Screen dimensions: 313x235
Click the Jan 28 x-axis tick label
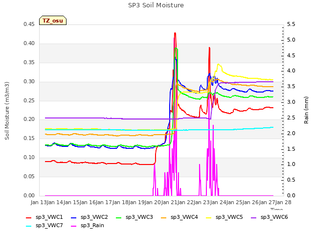pos(283,202)
